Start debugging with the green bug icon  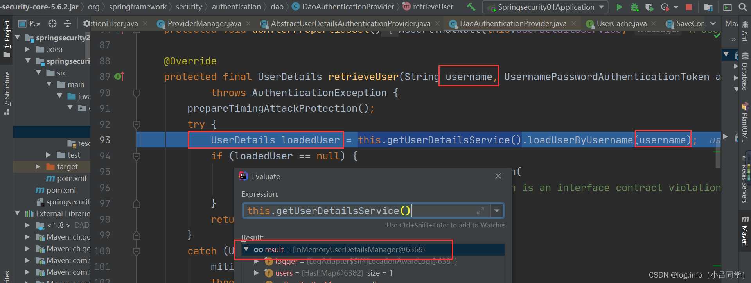[x=634, y=7]
